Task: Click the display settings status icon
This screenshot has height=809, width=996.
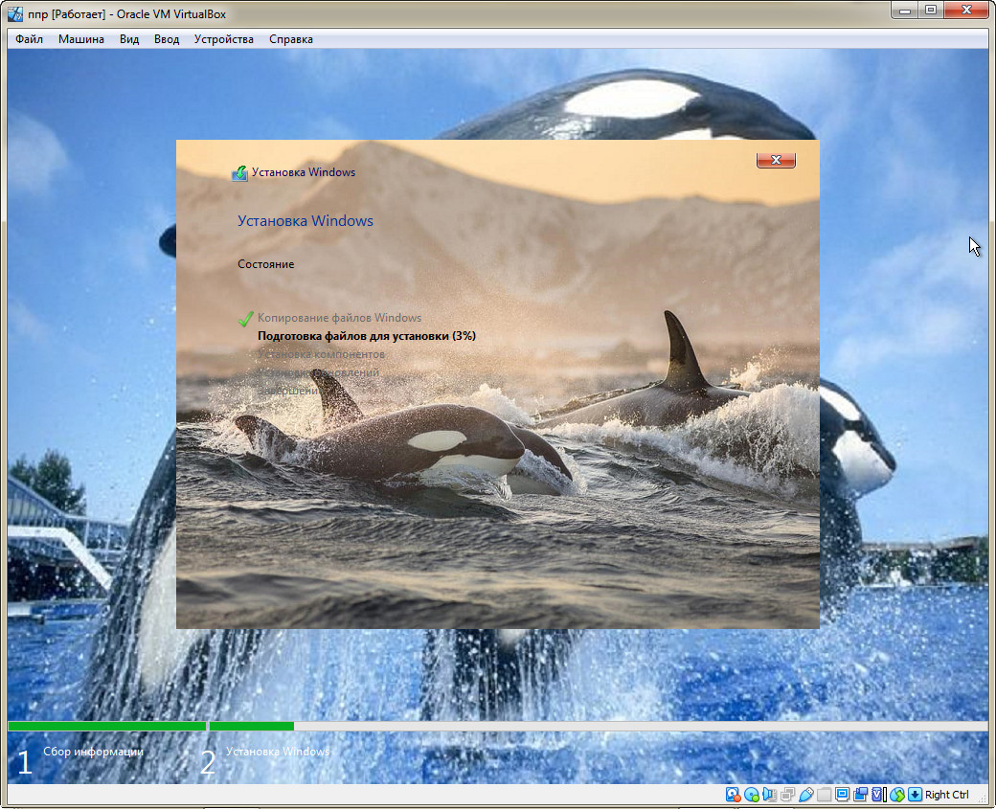Action: click(842, 795)
